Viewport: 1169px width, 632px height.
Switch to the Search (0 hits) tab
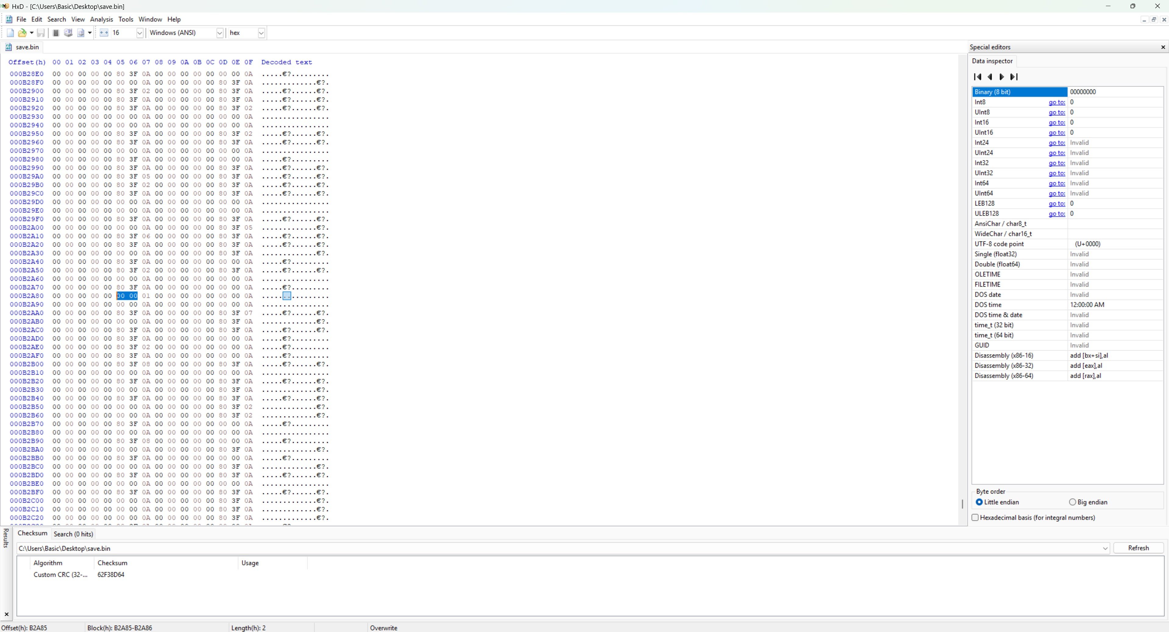pos(73,534)
